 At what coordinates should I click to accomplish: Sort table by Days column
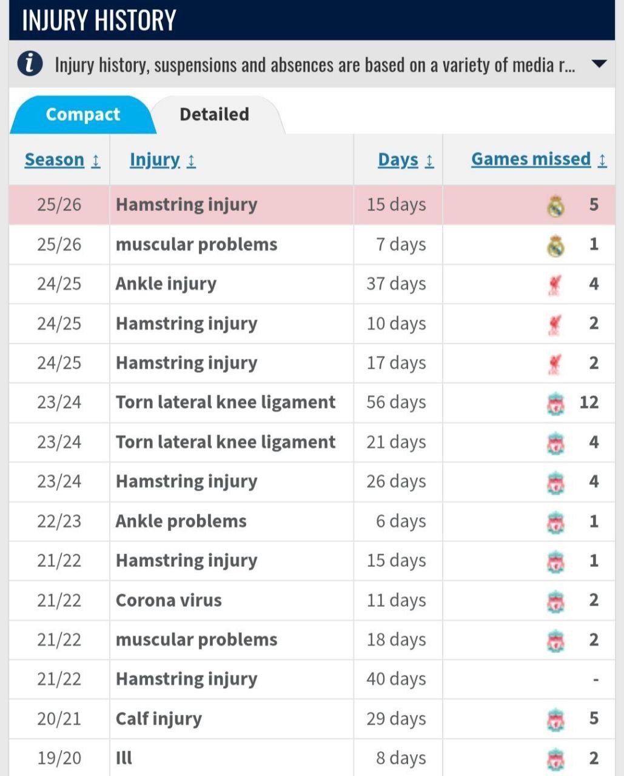coord(406,159)
